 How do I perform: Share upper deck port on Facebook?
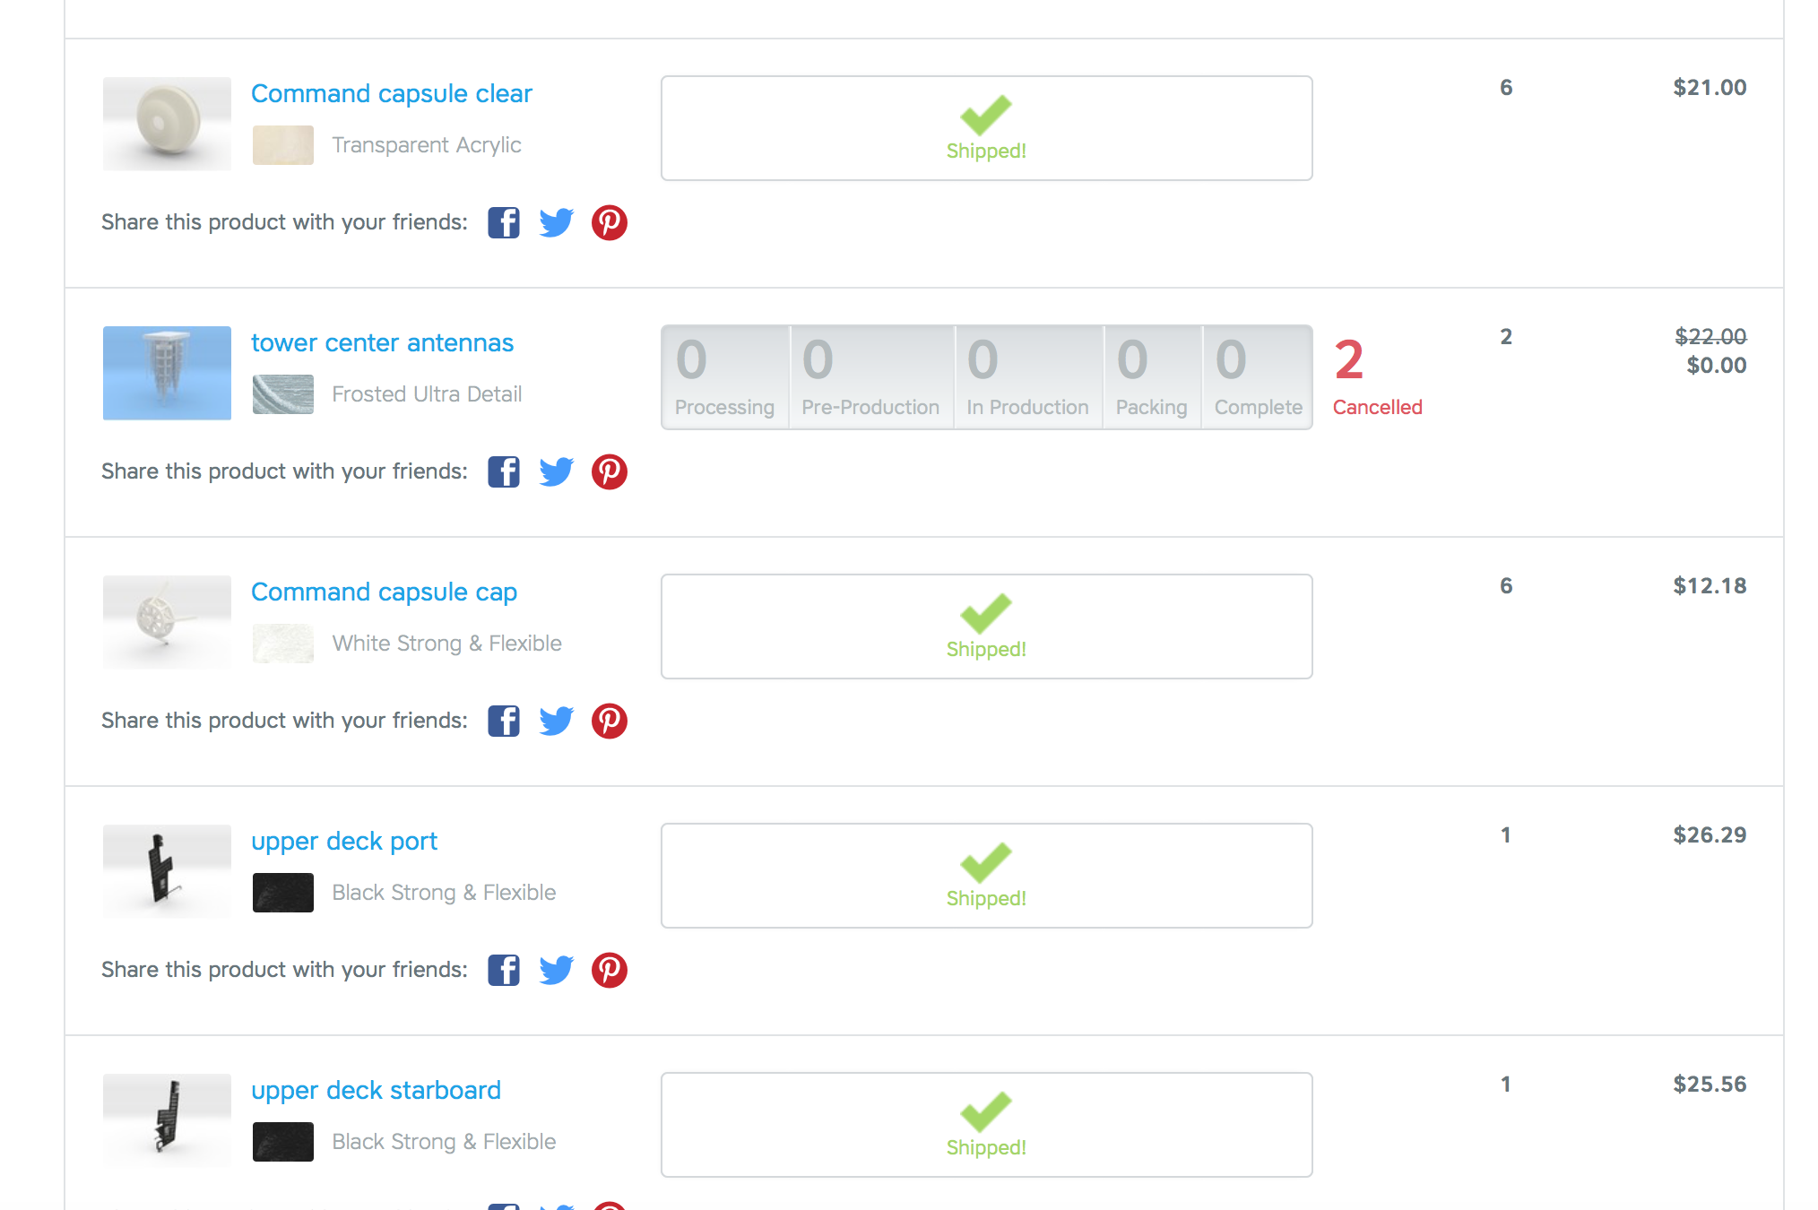(504, 970)
